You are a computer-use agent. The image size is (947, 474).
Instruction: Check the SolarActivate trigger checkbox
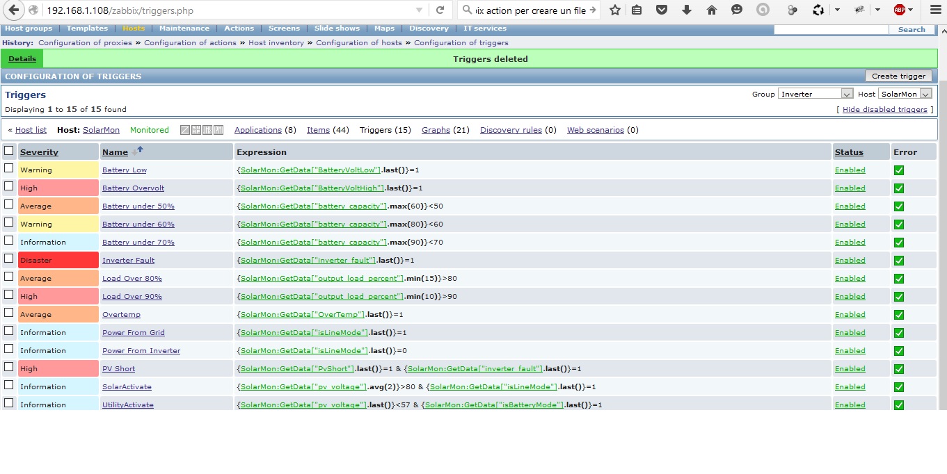coord(9,385)
